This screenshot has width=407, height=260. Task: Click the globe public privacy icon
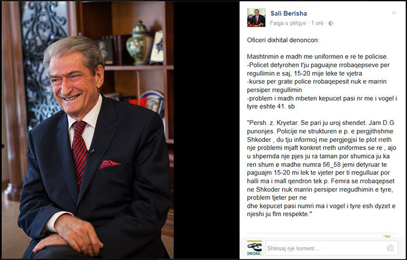(331, 24)
